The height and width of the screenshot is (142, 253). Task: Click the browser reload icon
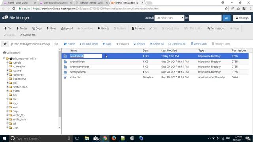[x=14, y=9]
